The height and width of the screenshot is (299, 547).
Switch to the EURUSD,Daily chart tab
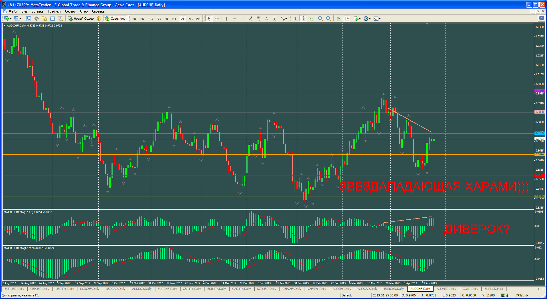(15, 289)
